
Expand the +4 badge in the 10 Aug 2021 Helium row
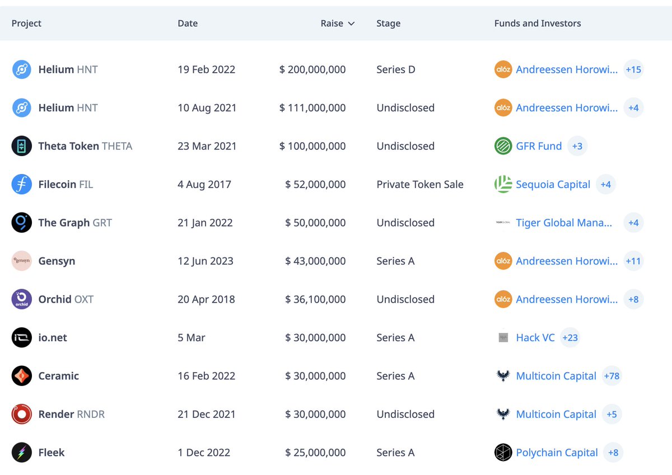click(633, 108)
